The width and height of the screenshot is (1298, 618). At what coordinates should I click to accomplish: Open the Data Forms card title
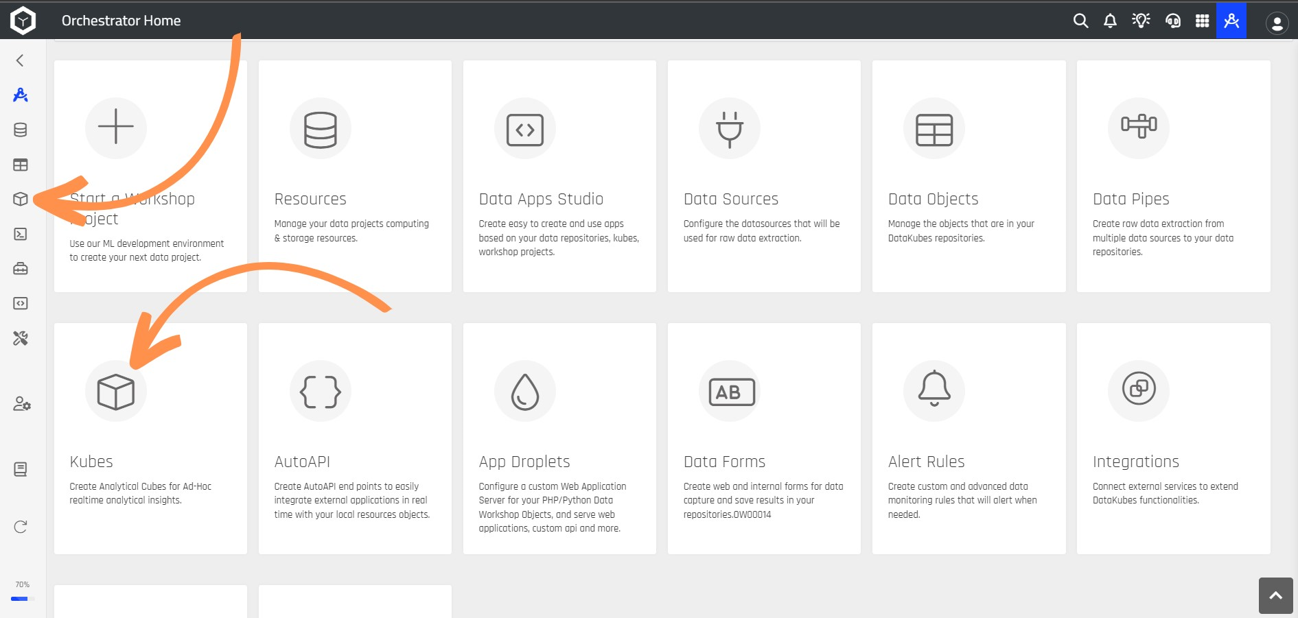tap(724, 462)
